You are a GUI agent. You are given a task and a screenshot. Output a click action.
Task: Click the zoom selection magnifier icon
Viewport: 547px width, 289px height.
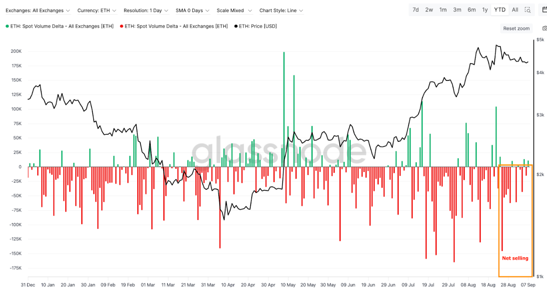pos(528,10)
